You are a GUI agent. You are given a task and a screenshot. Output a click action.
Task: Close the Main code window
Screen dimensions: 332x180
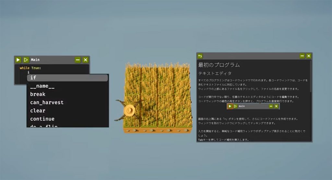click(85, 60)
